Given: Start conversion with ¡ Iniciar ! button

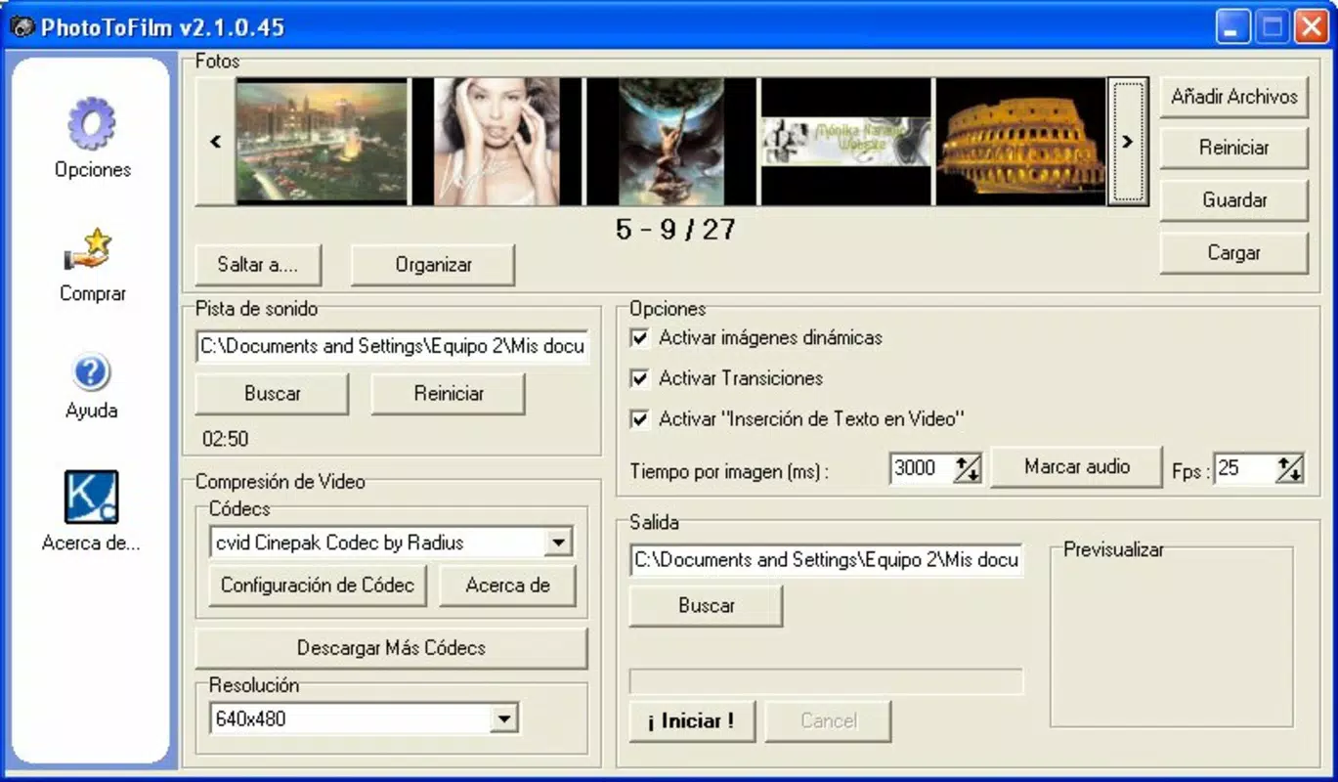Looking at the screenshot, I should coord(692,721).
